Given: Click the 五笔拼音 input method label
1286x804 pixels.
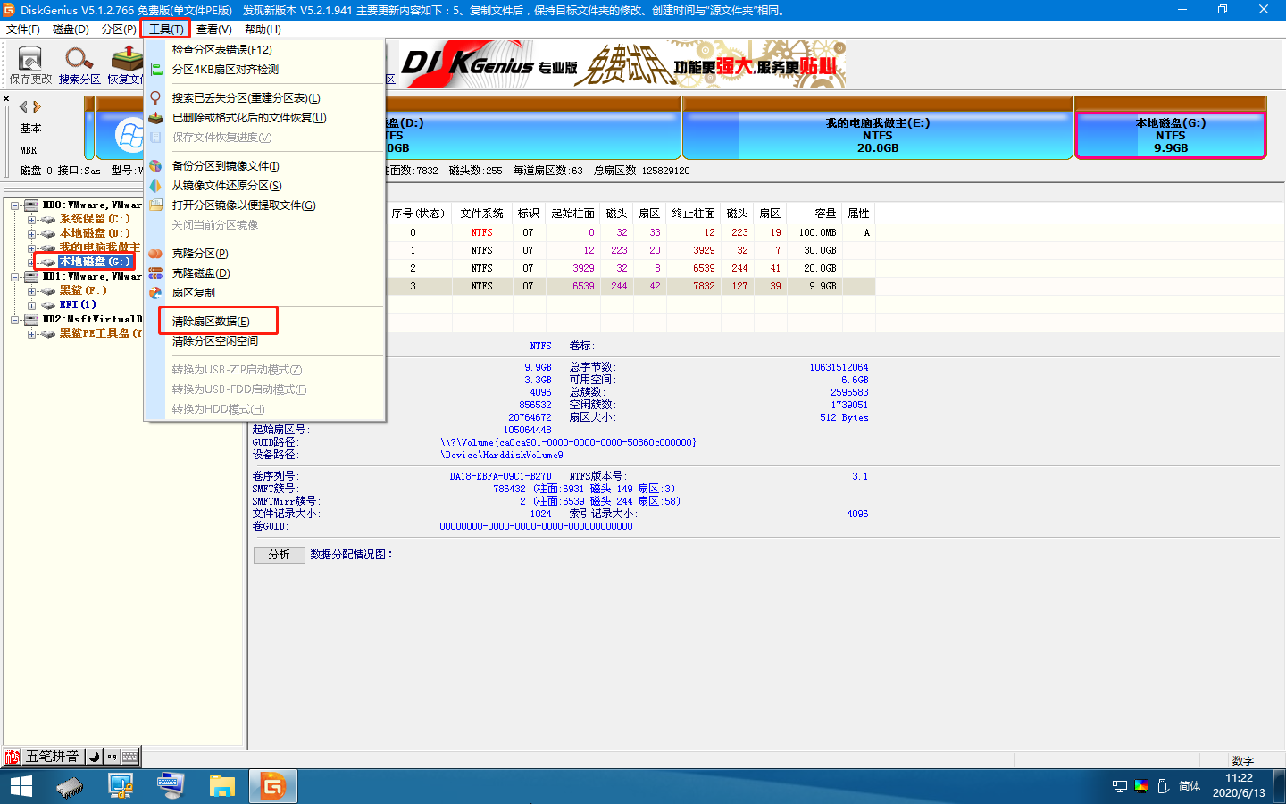Looking at the screenshot, I should pos(52,757).
